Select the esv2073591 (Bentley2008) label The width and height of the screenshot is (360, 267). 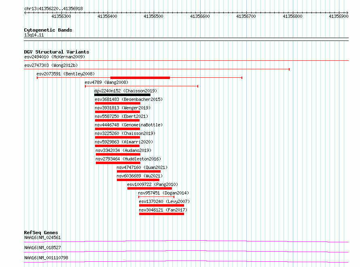pyautogui.click(x=66, y=74)
